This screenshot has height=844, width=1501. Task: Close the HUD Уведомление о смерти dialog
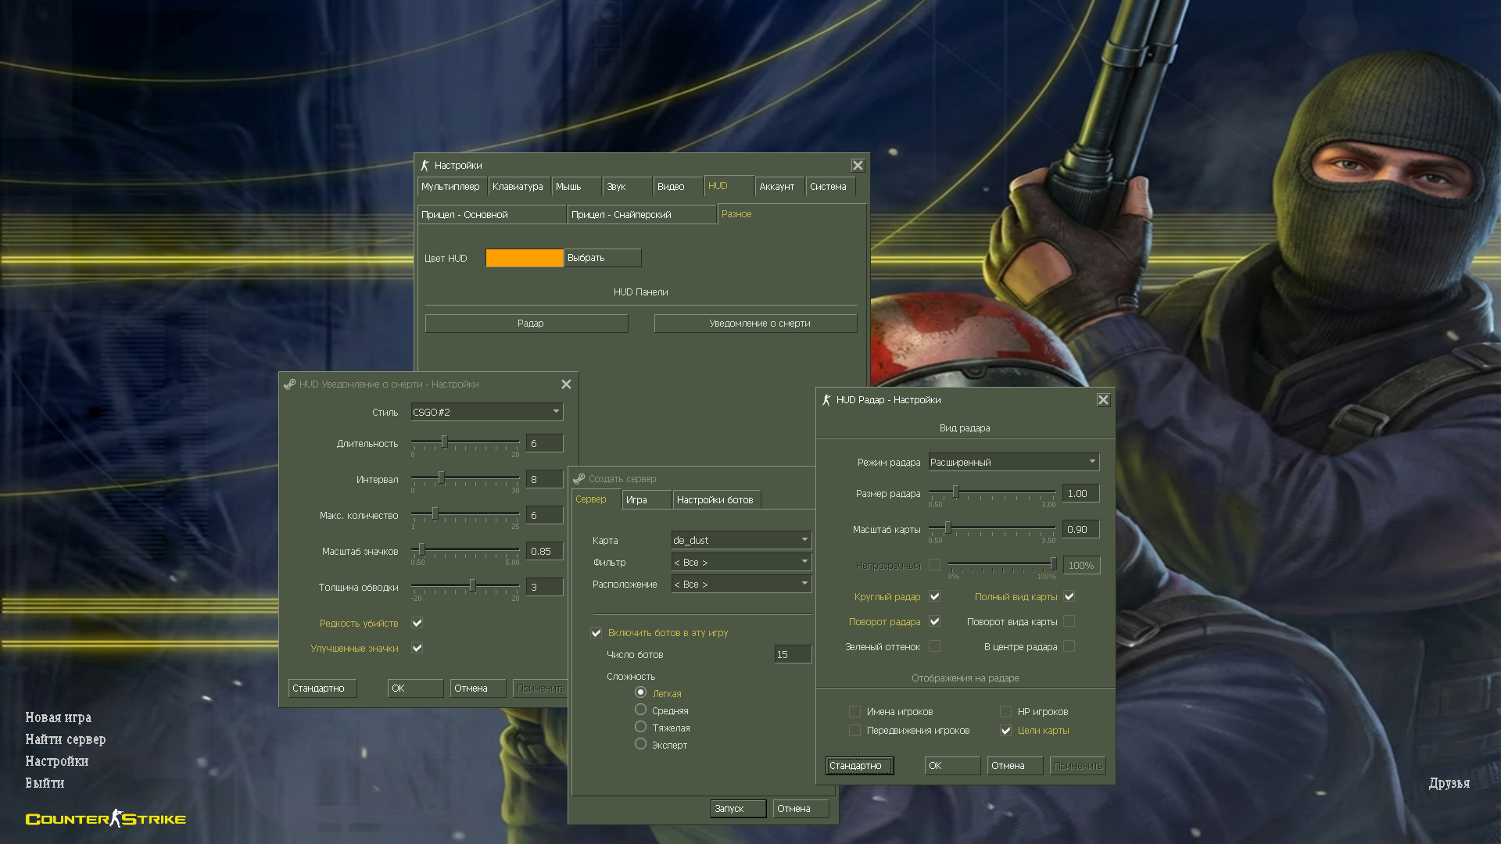(566, 384)
